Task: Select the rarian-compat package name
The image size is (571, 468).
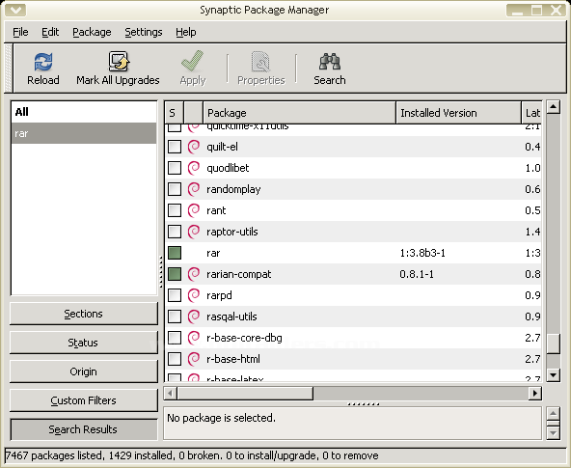Action: click(239, 274)
